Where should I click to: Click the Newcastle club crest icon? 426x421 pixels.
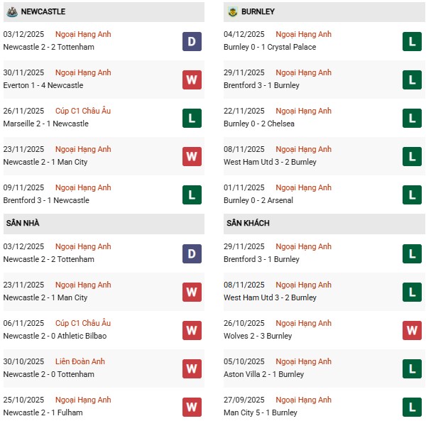[12, 11]
